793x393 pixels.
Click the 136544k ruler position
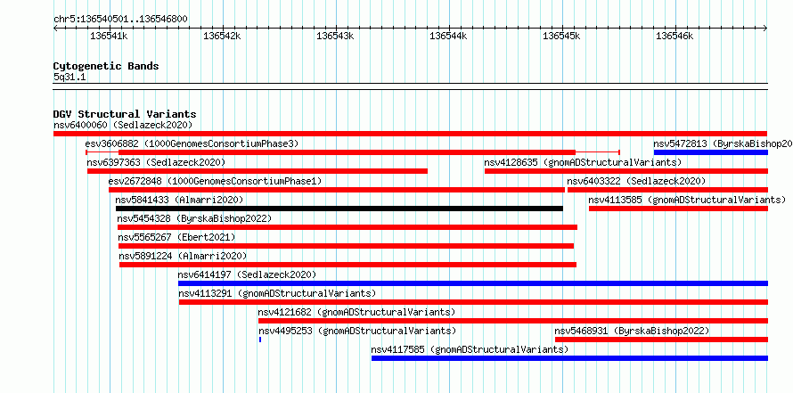448,36
